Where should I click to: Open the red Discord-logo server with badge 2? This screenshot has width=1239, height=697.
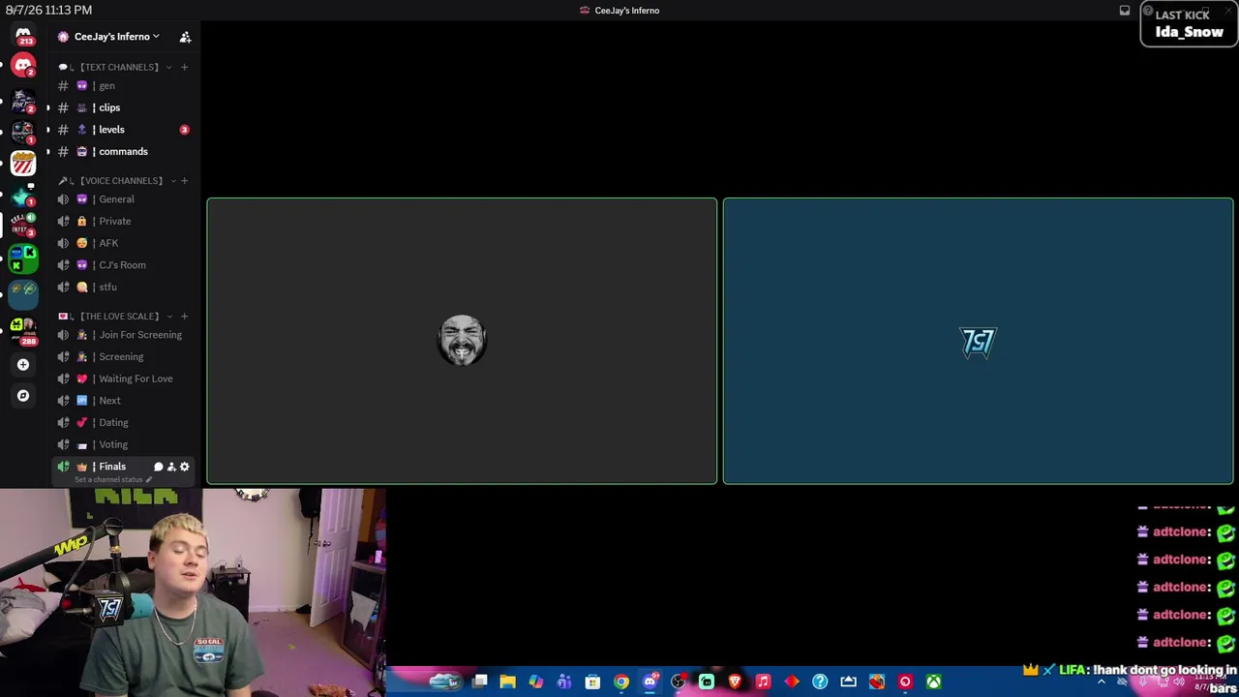point(23,66)
